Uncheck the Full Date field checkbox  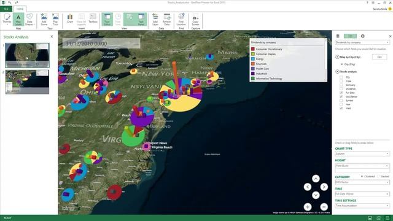point(341,93)
